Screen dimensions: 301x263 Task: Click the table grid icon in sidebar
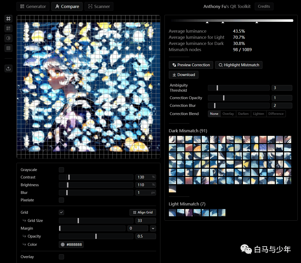click(x=8, y=48)
